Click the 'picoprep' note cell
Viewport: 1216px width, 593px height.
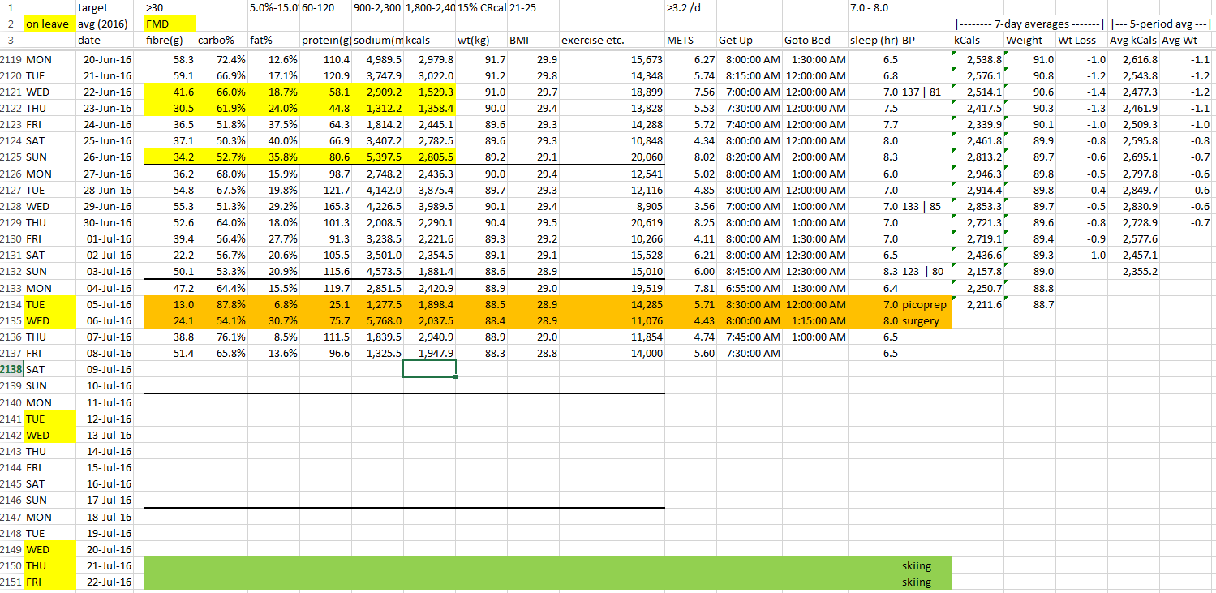(926, 304)
